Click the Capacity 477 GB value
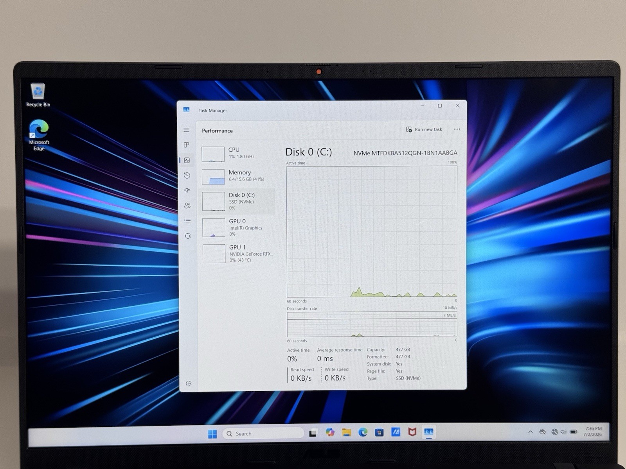 coord(403,349)
